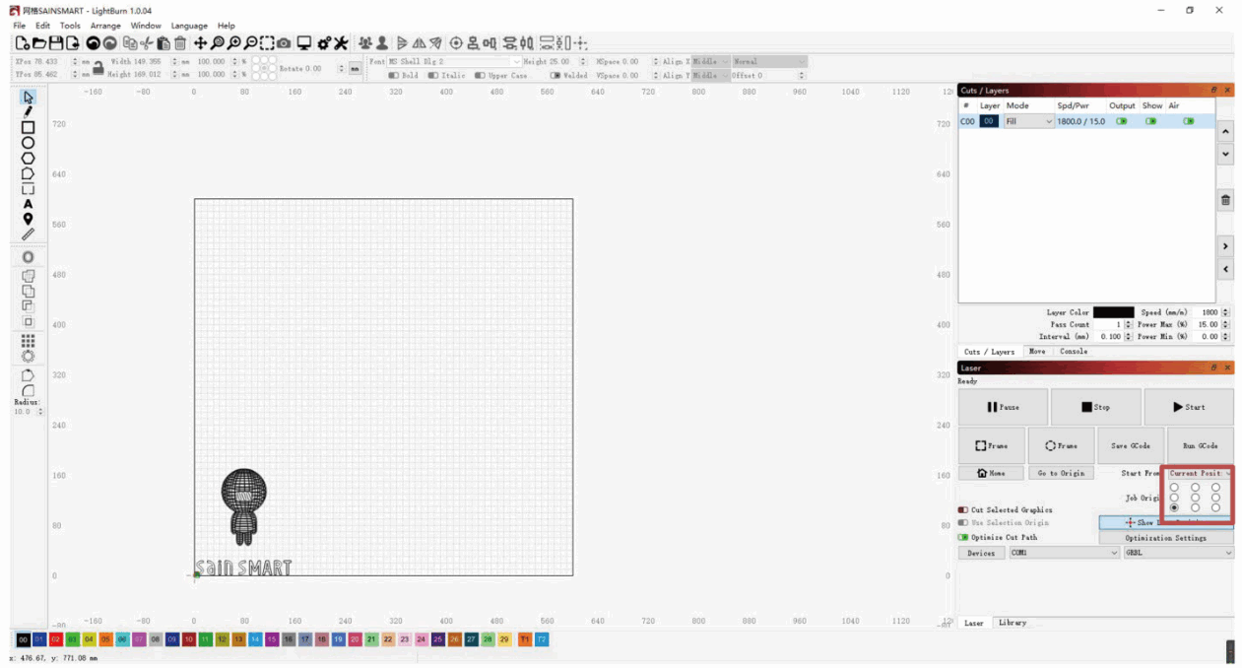Open the Arrange menu
This screenshot has width=1242, height=668.
click(x=105, y=26)
